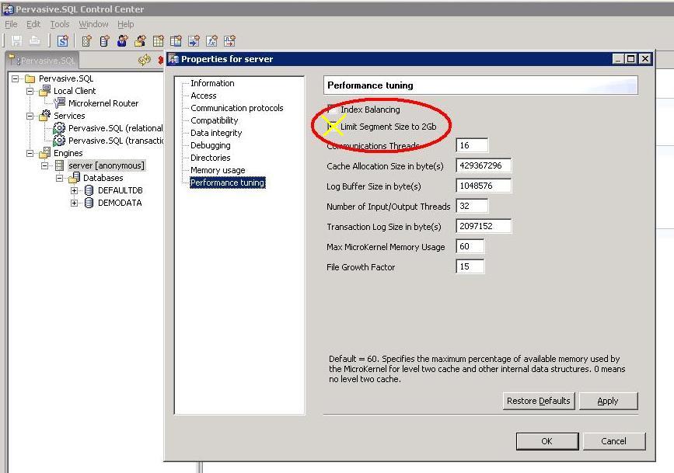This screenshot has width=674, height=473.
Task: Click the Communications Threads value field
Action: tap(472, 145)
